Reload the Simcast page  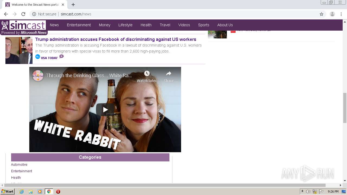[23, 14]
